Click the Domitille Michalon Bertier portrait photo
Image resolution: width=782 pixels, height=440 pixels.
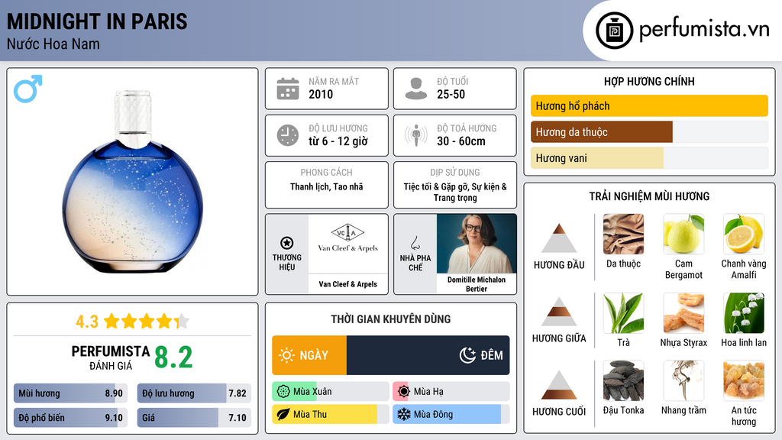click(477, 244)
